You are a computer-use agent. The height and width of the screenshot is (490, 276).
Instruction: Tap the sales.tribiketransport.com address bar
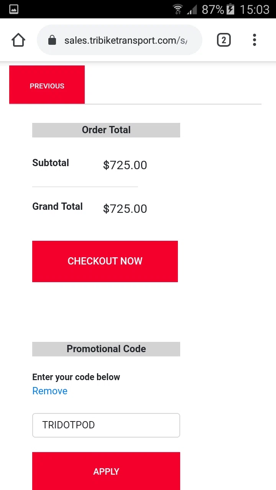click(x=125, y=40)
